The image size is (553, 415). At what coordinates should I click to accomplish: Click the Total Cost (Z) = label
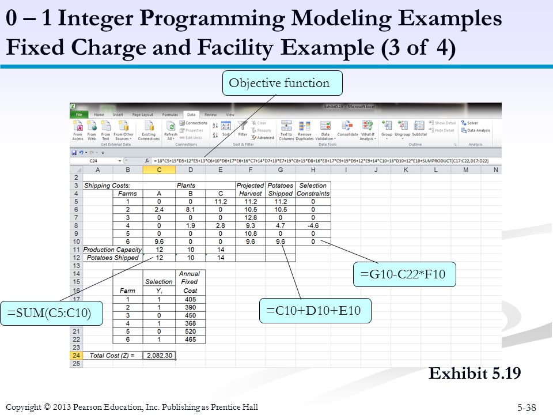click(112, 356)
